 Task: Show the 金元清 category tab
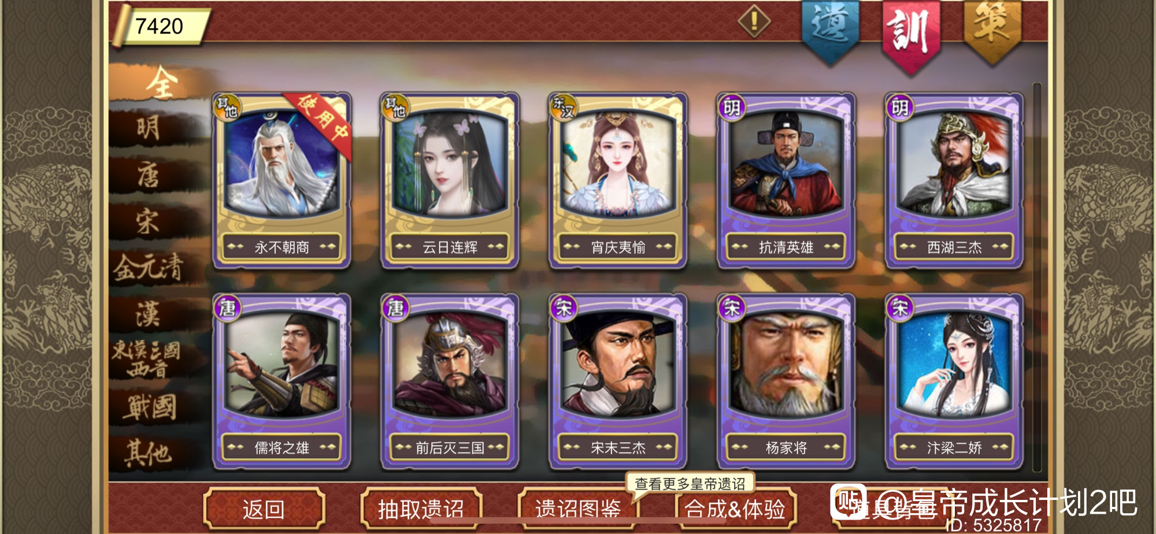(x=149, y=268)
